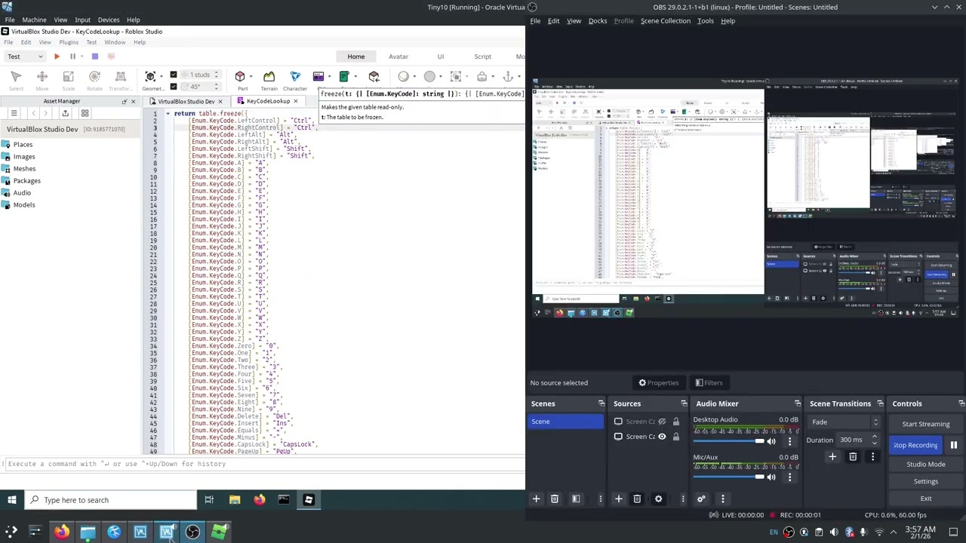Open the Scenes dock overflow menu
Screen dimensions: 966x543
601,499
